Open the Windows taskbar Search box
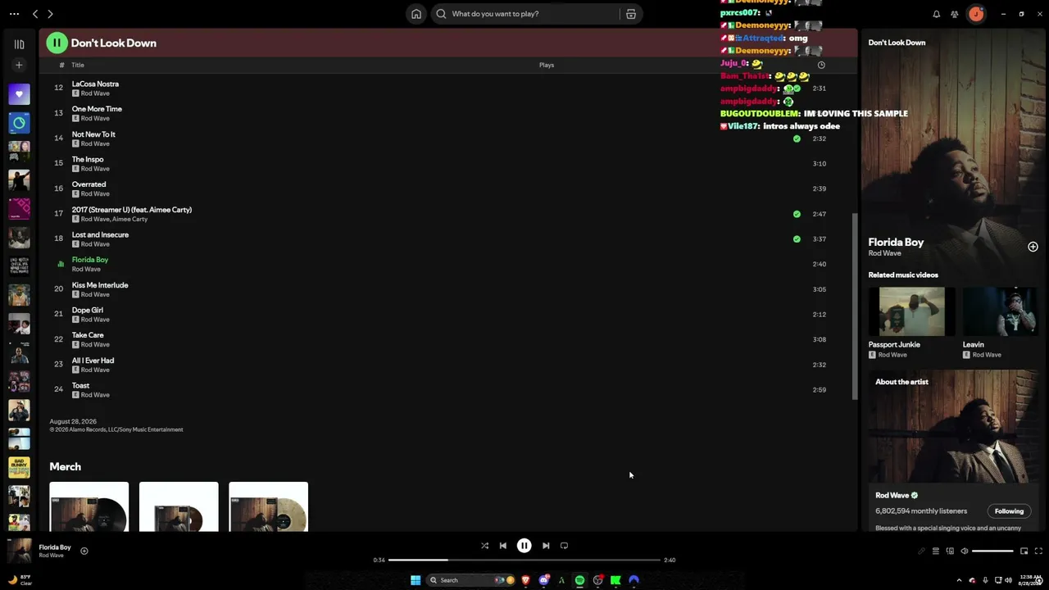The image size is (1049, 590). (470, 580)
